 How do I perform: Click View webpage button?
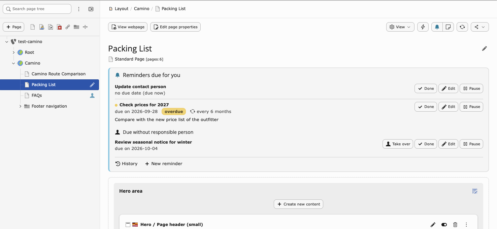[x=128, y=27]
